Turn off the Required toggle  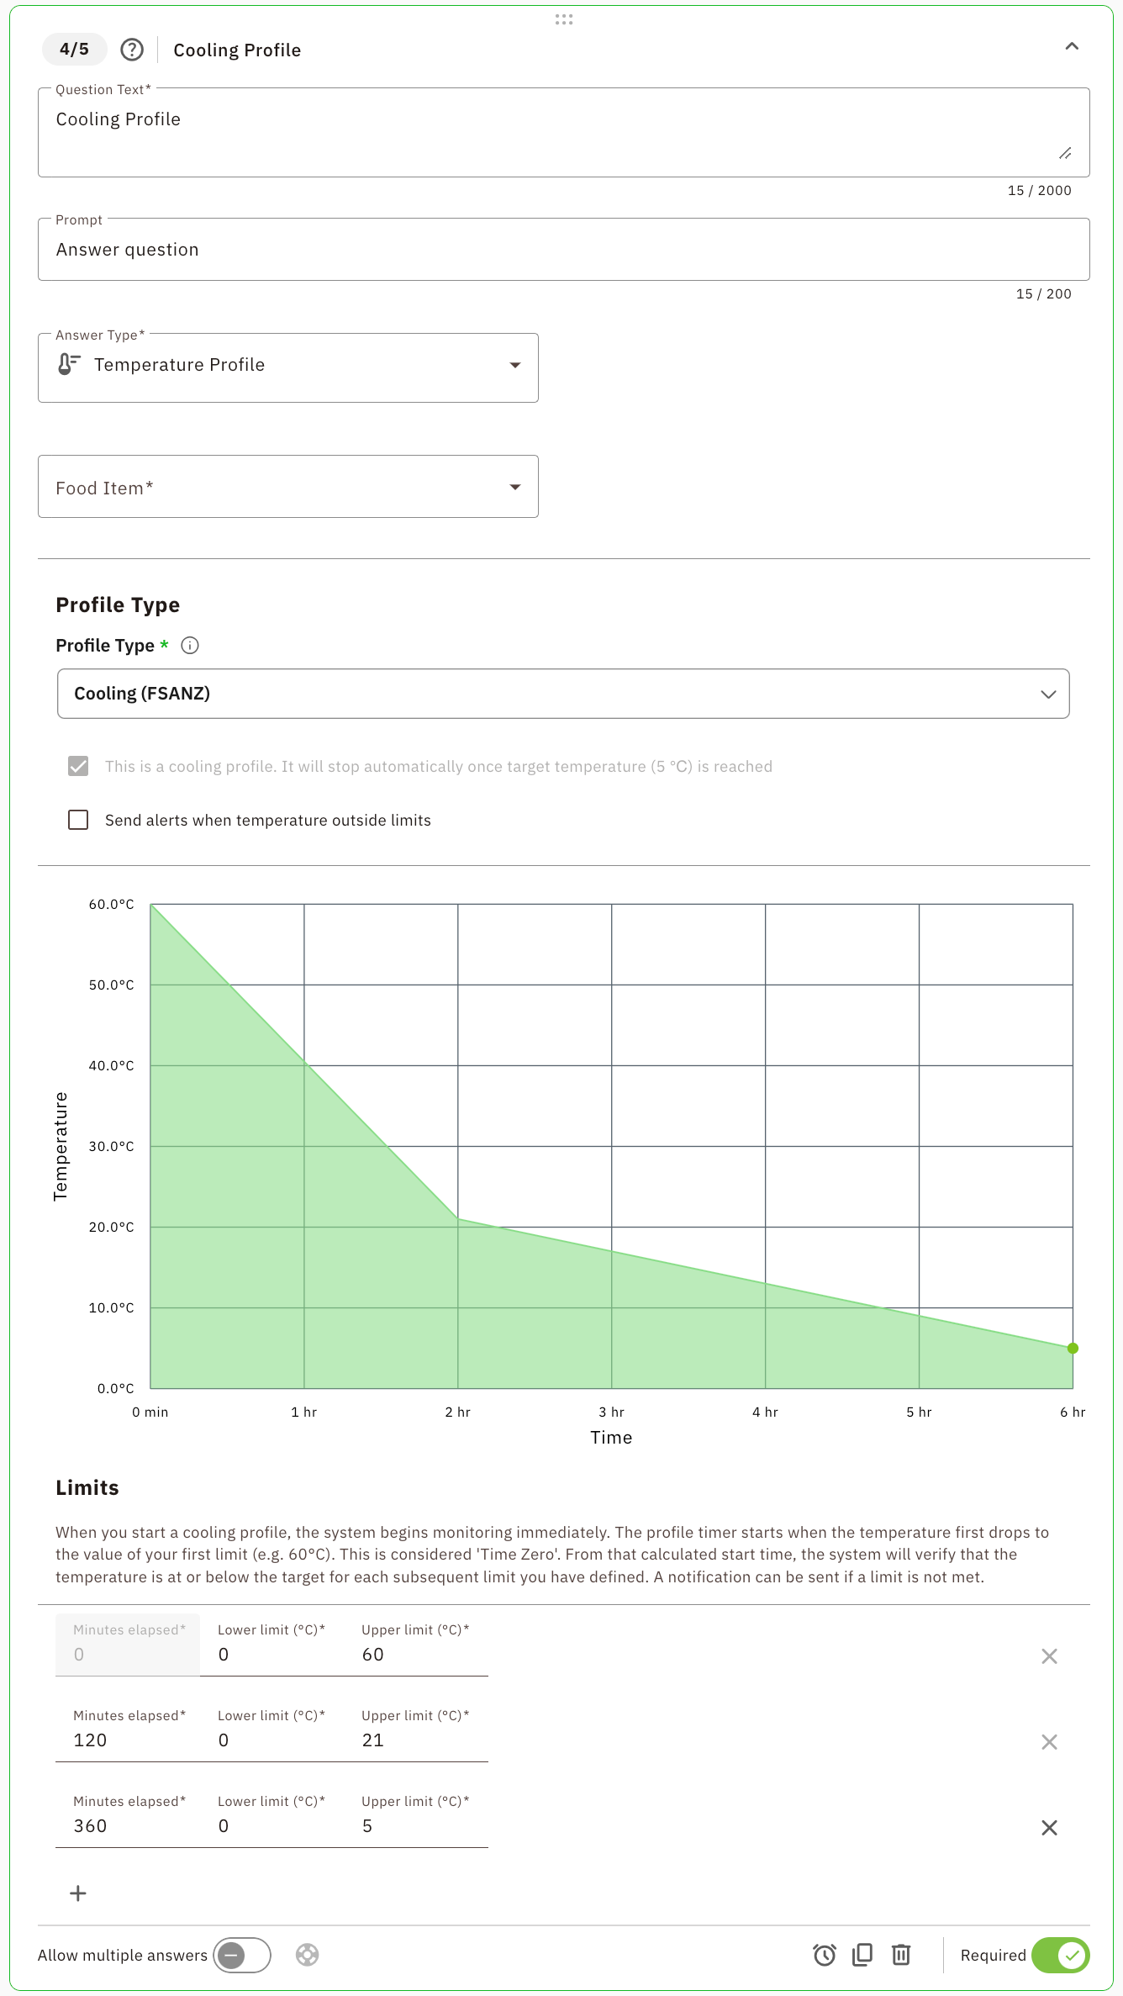click(1061, 1955)
